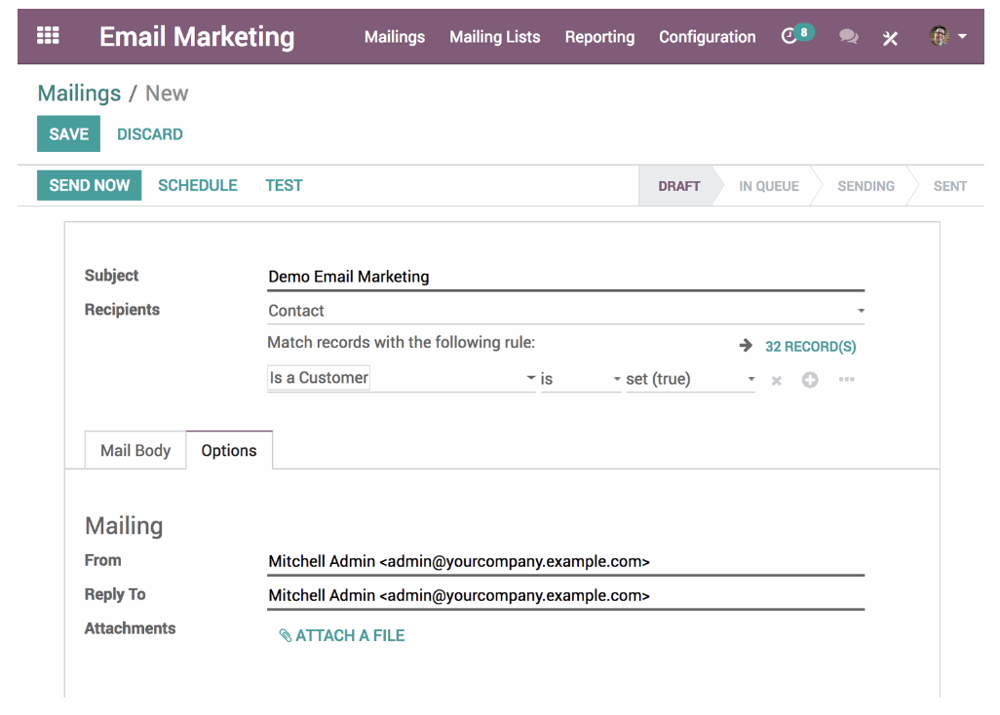Select the DRAFT status stage
Screen dimensions: 1000x715
[678, 186]
